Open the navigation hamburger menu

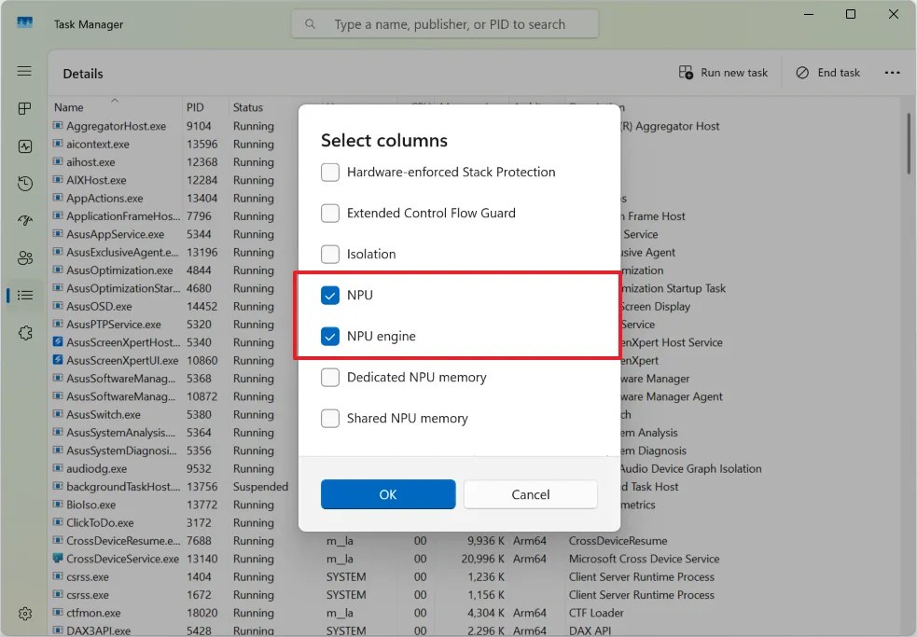pyautogui.click(x=24, y=71)
